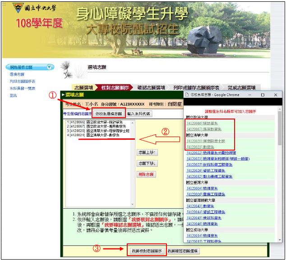Close the 依校系填志願 Chrome popup
The width and height of the screenshot is (286, 261).
[x=276, y=95]
